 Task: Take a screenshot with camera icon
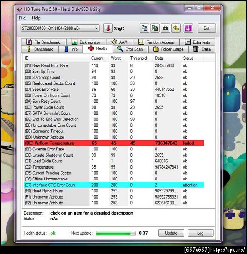pos(165,28)
